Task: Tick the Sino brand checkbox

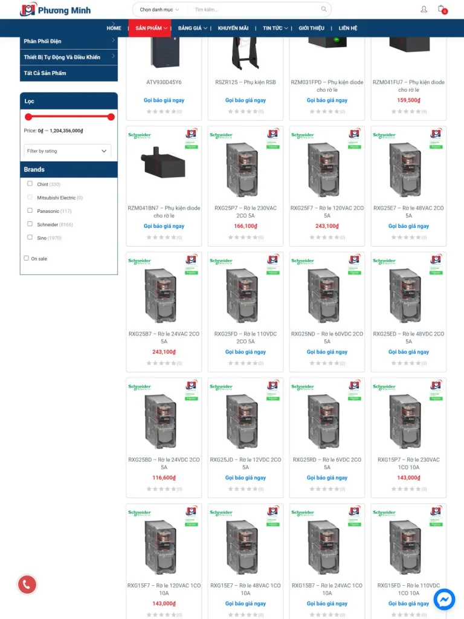Action: point(30,237)
